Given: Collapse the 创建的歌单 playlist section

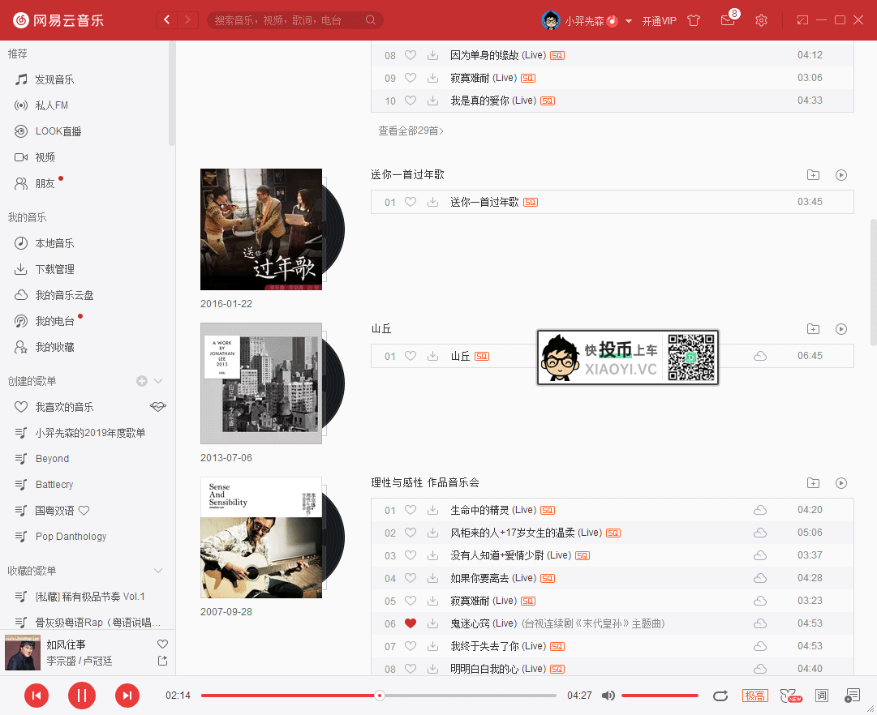Looking at the screenshot, I should click(157, 380).
